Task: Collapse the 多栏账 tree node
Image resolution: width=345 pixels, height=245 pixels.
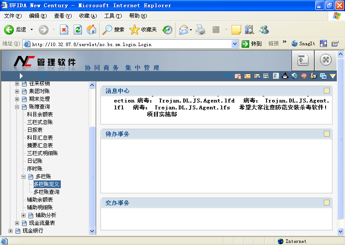Action: 24,177
